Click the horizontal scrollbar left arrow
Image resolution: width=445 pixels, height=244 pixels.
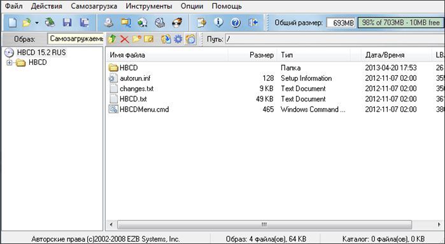(x=111, y=225)
